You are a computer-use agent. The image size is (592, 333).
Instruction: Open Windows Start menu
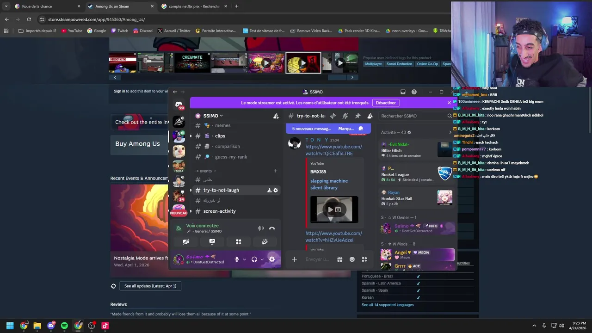point(10,326)
